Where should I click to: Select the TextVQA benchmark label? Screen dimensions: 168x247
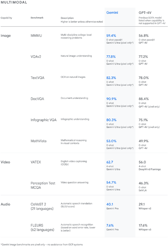tap(37, 78)
